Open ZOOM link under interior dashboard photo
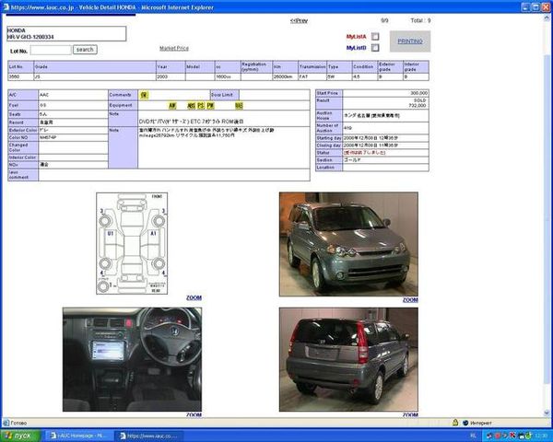Image resolution: width=553 pixels, height=442 pixels. 194,415
